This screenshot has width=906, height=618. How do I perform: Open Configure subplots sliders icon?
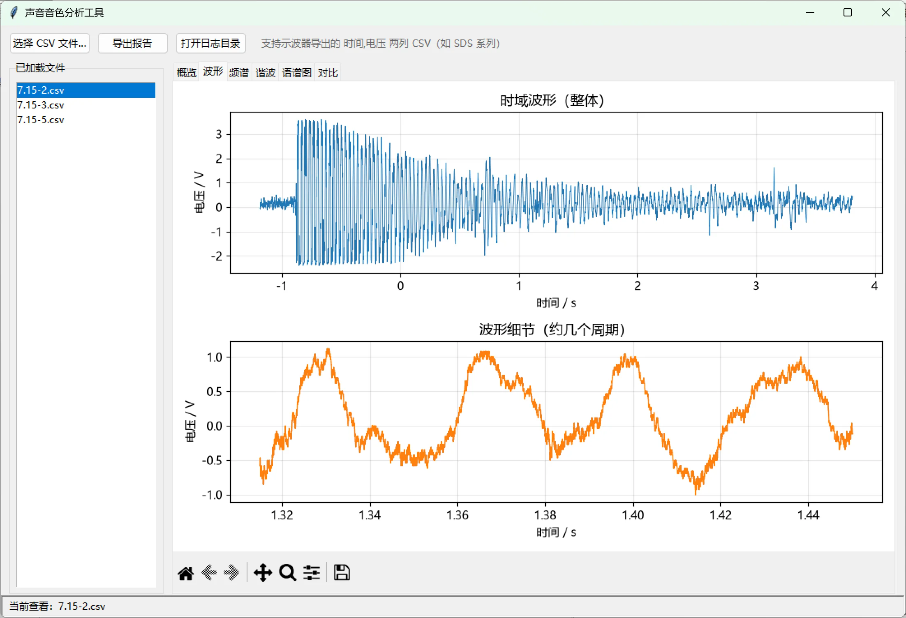tap(312, 573)
